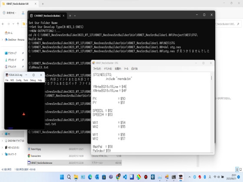The width and height of the screenshot is (243, 182).
Task: Open Config menu in FCEUX window
Action: pyautogui.click(x=19, y=80)
